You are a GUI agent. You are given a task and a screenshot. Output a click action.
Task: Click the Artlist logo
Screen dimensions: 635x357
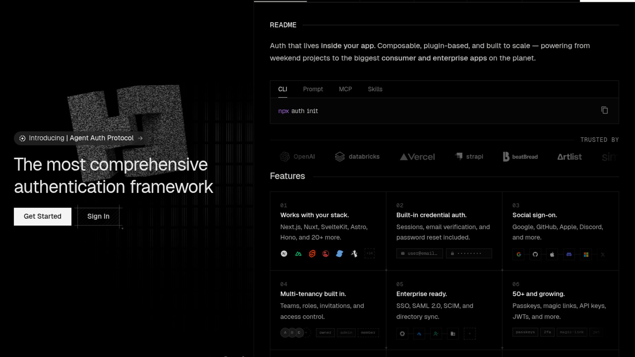pos(569,157)
